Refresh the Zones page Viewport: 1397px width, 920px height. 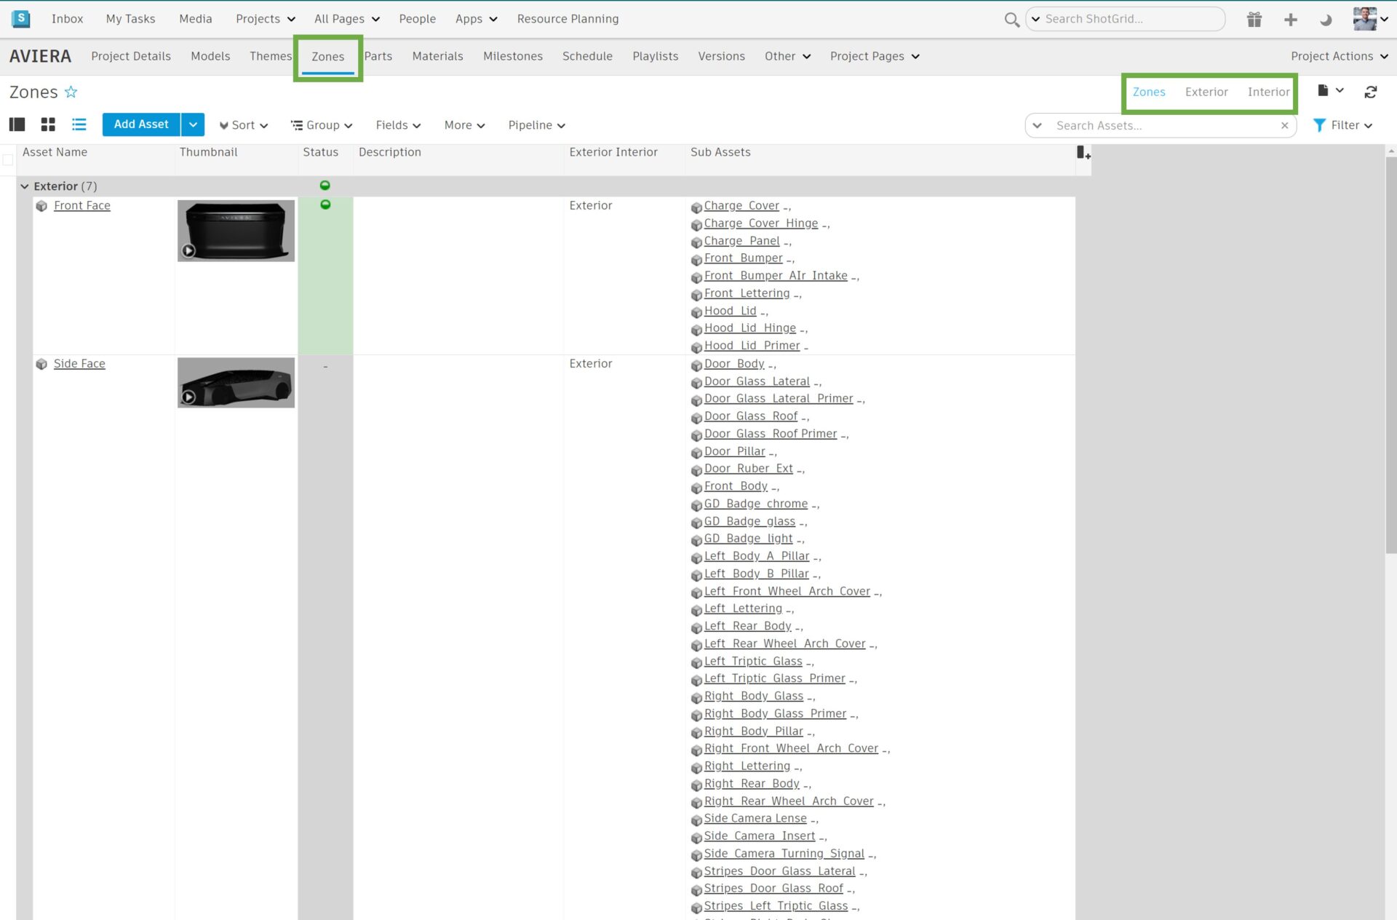coord(1372,92)
